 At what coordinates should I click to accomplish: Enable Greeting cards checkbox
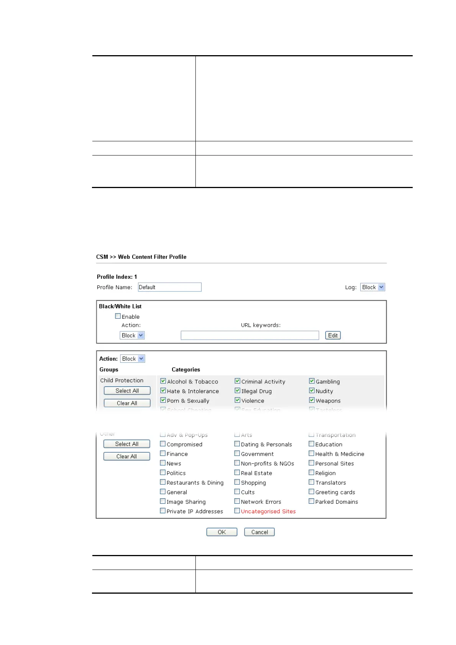tap(312, 492)
